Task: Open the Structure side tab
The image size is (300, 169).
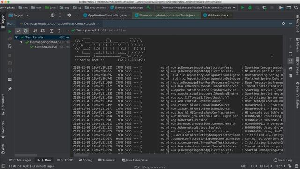Action: point(3,104)
